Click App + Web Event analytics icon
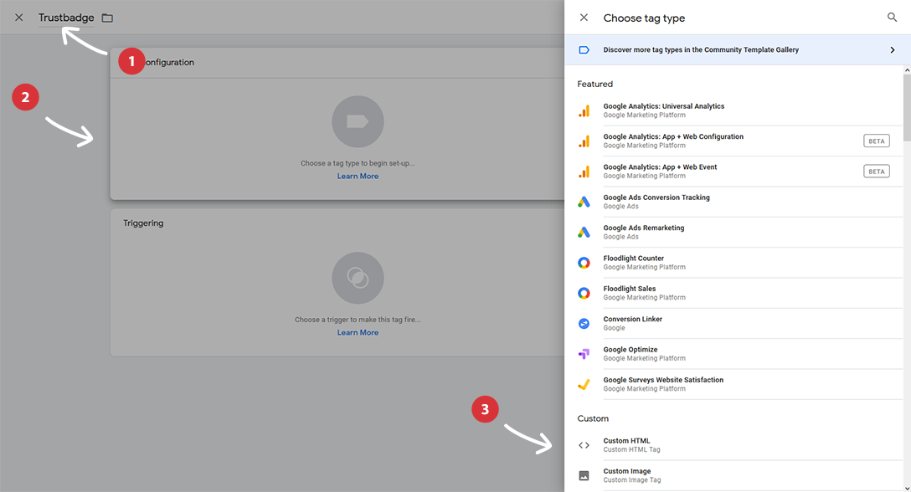Viewport: 911px width, 492px height. point(584,172)
